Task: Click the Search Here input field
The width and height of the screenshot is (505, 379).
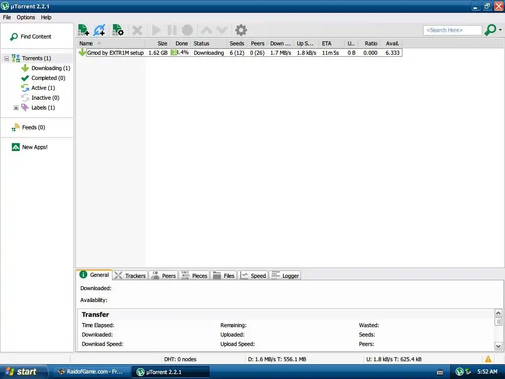Action: (x=453, y=30)
